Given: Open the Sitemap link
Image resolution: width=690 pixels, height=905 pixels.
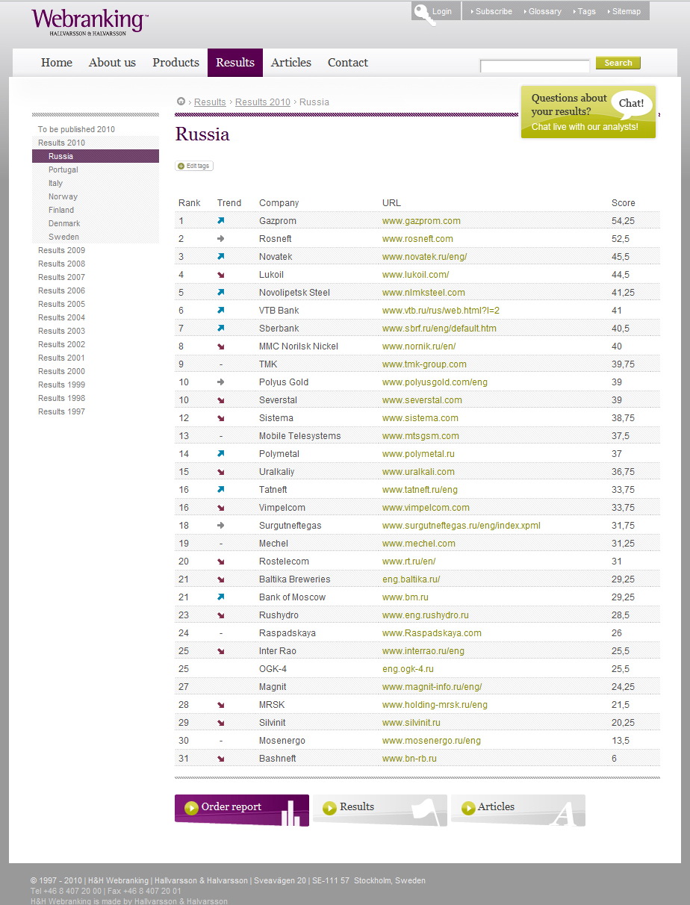Looking at the screenshot, I should [627, 11].
